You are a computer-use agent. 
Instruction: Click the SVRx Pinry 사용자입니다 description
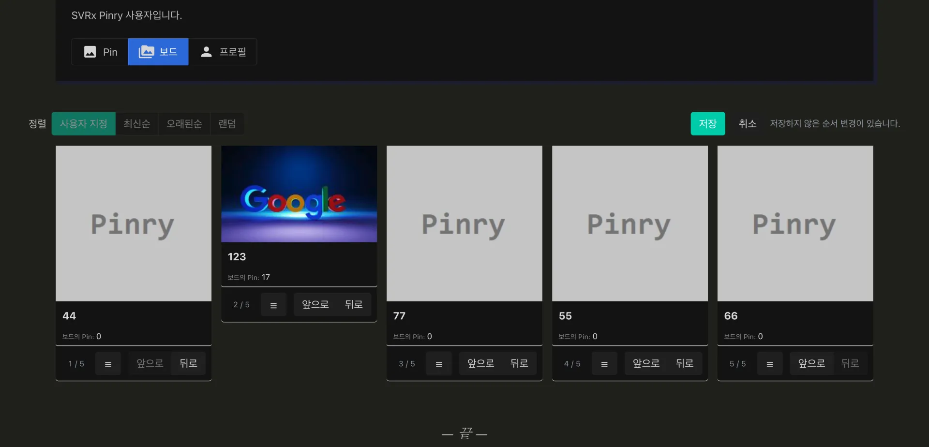(x=127, y=15)
